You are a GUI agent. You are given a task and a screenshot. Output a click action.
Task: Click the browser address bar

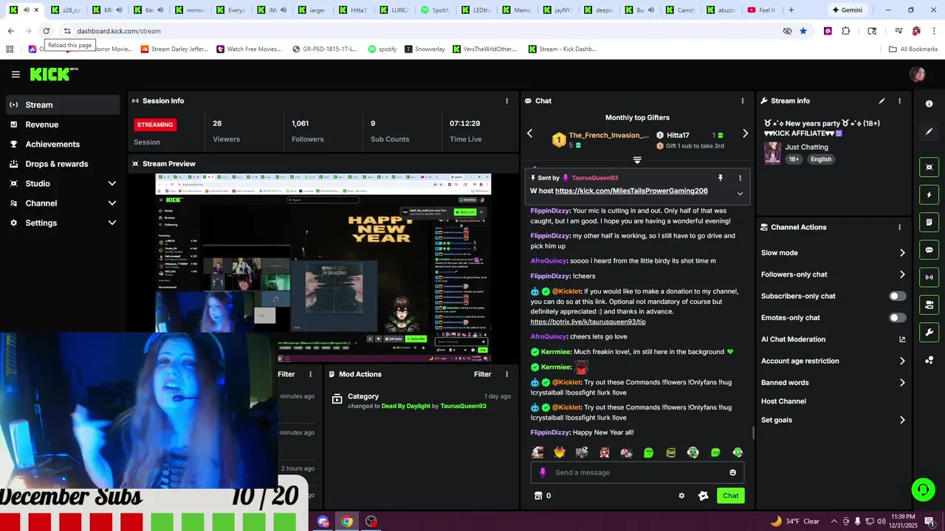tap(421, 31)
